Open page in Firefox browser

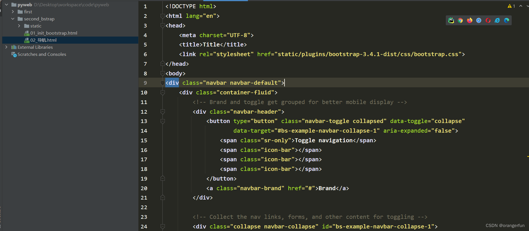click(470, 20)
